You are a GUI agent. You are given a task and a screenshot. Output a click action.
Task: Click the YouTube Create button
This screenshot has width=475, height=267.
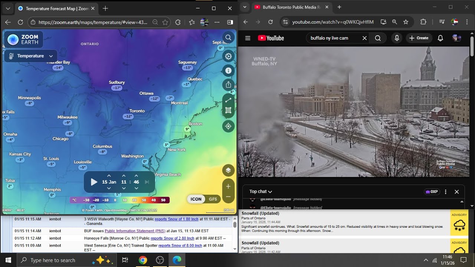pyautogui.click(x=419, y=38)
